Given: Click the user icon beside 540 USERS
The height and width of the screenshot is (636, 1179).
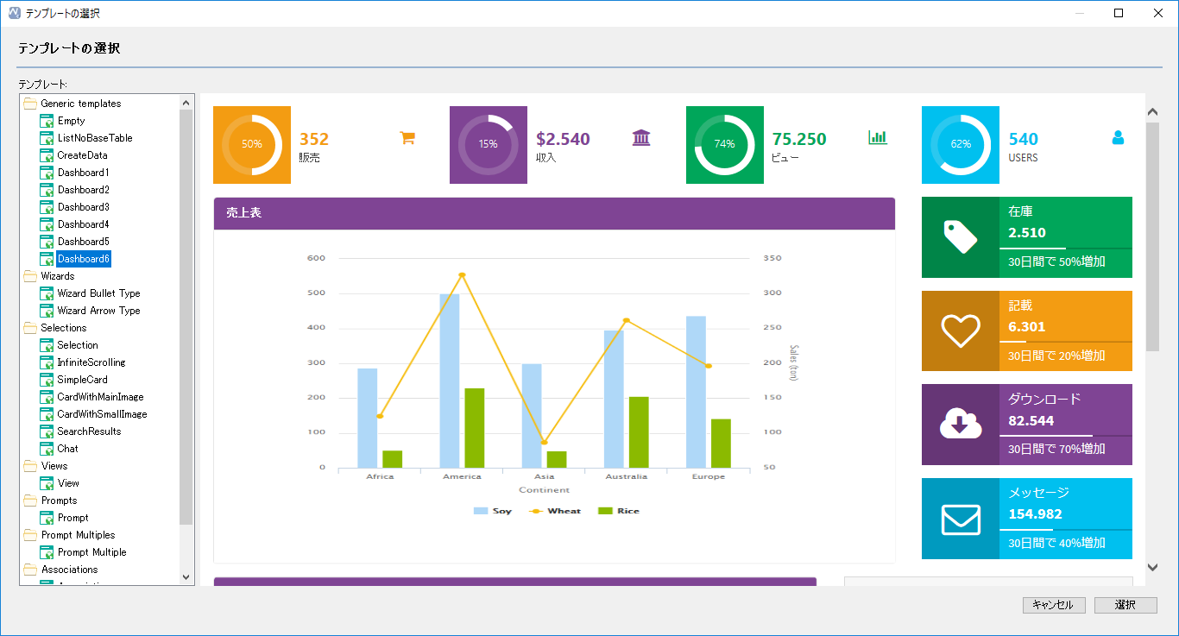Looking at the screenshot, I should (1118, 137).
